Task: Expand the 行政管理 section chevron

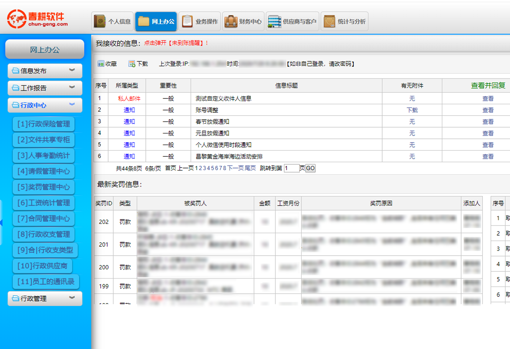Action: pos(72,298)
